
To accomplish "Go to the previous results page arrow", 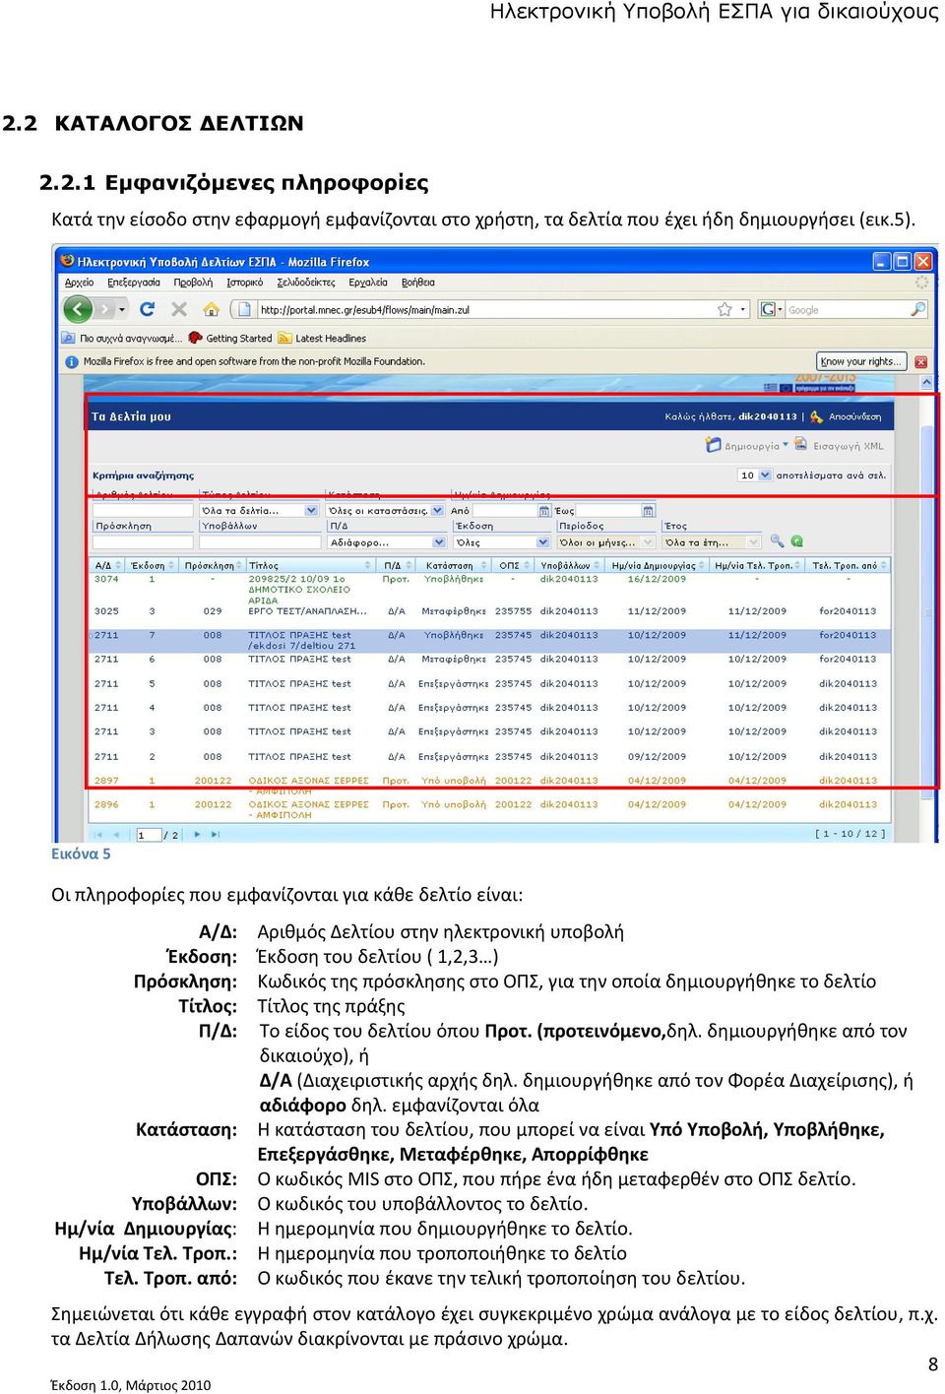I will 116,834.
